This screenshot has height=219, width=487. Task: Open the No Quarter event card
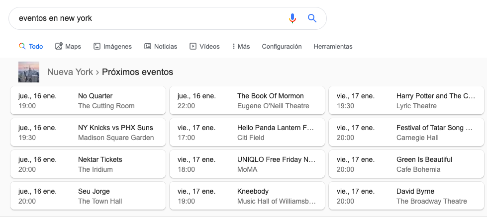coord(88,100)
